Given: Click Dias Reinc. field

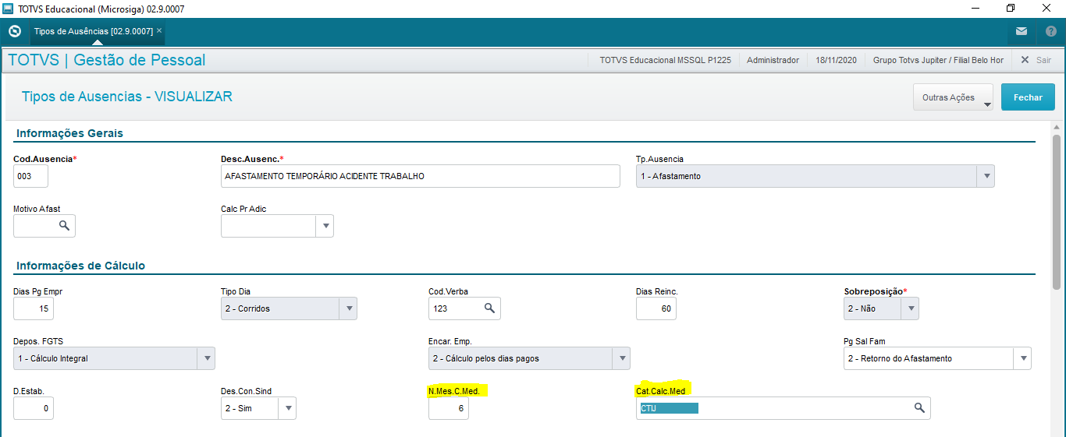Looking at the screenshot, I should [x=656, y=308].
